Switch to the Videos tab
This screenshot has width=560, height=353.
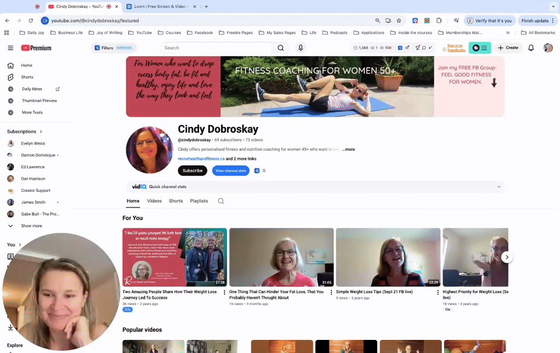tap(154, 201)
